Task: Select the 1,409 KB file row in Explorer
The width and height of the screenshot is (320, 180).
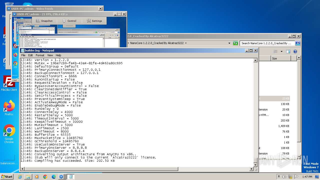Action: [274, 126]
